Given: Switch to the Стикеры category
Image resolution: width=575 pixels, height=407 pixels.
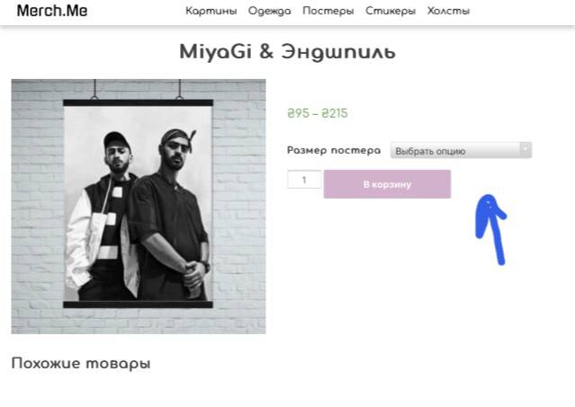Looking at the screenshot, I should [x=391, y=11].
